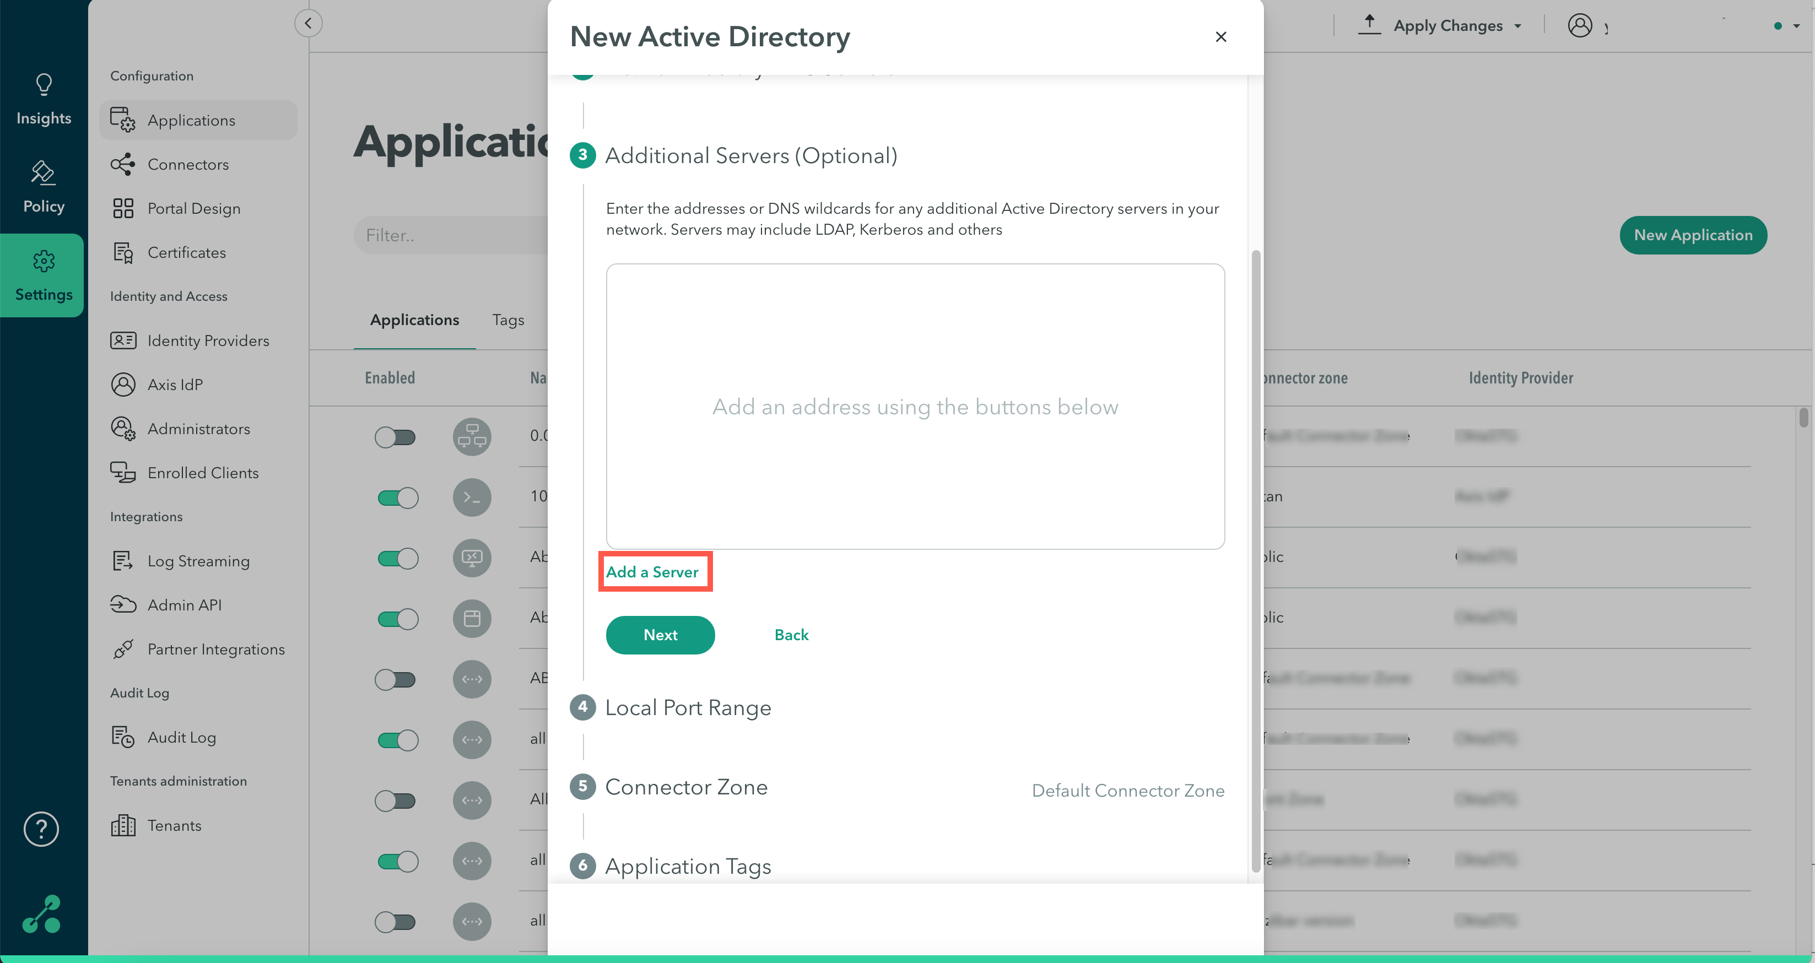The height and width of the screenshot is (963, 1815).
Task: Expand the Apply Changes dropdown arrow
Action: coord(1519,27)
